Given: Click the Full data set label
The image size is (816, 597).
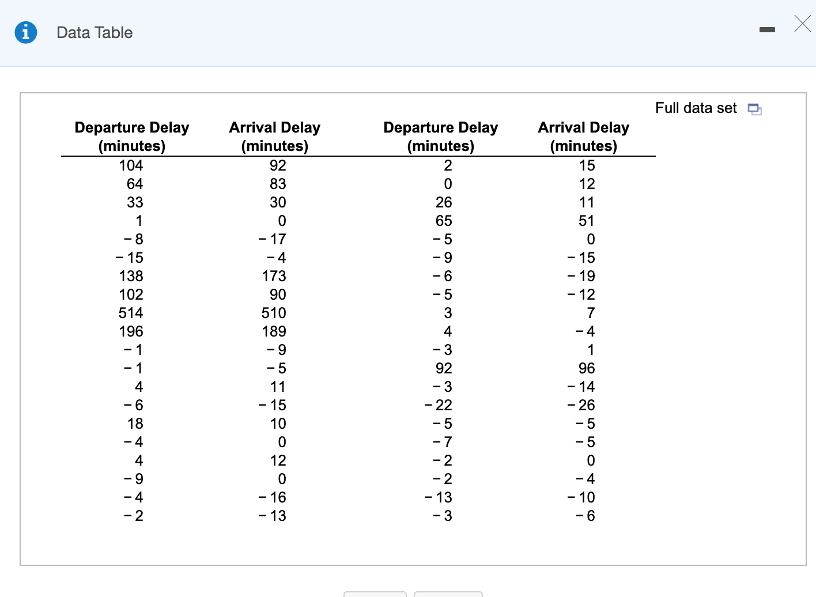Looking at the screenshot, I should coord(696,108).
